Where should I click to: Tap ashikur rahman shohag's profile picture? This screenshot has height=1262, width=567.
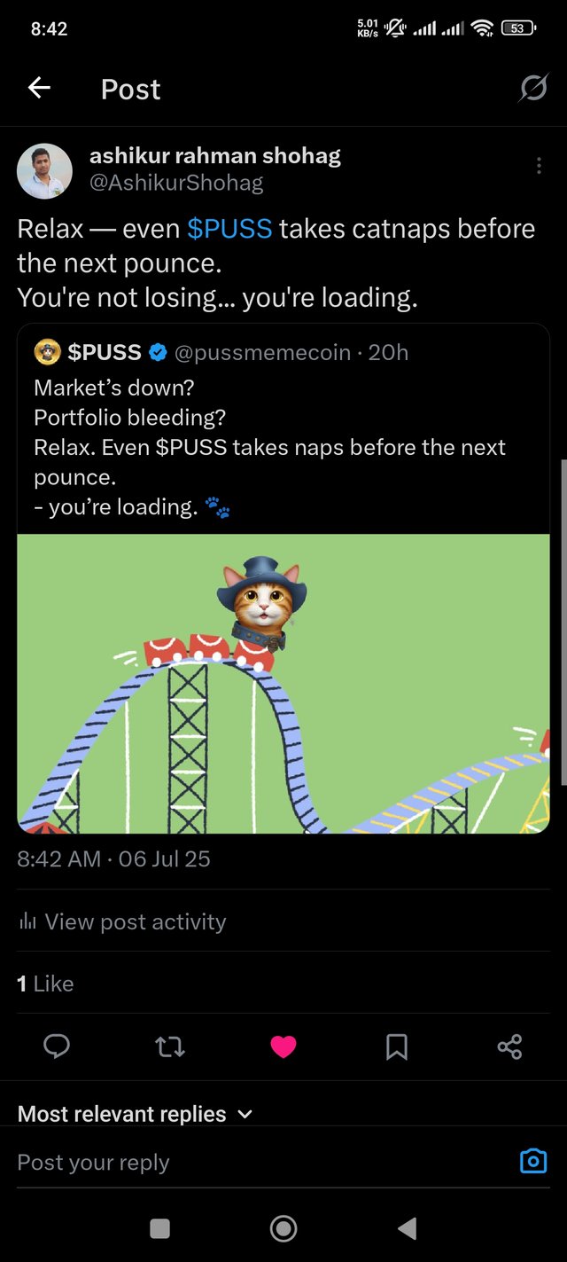44,171
